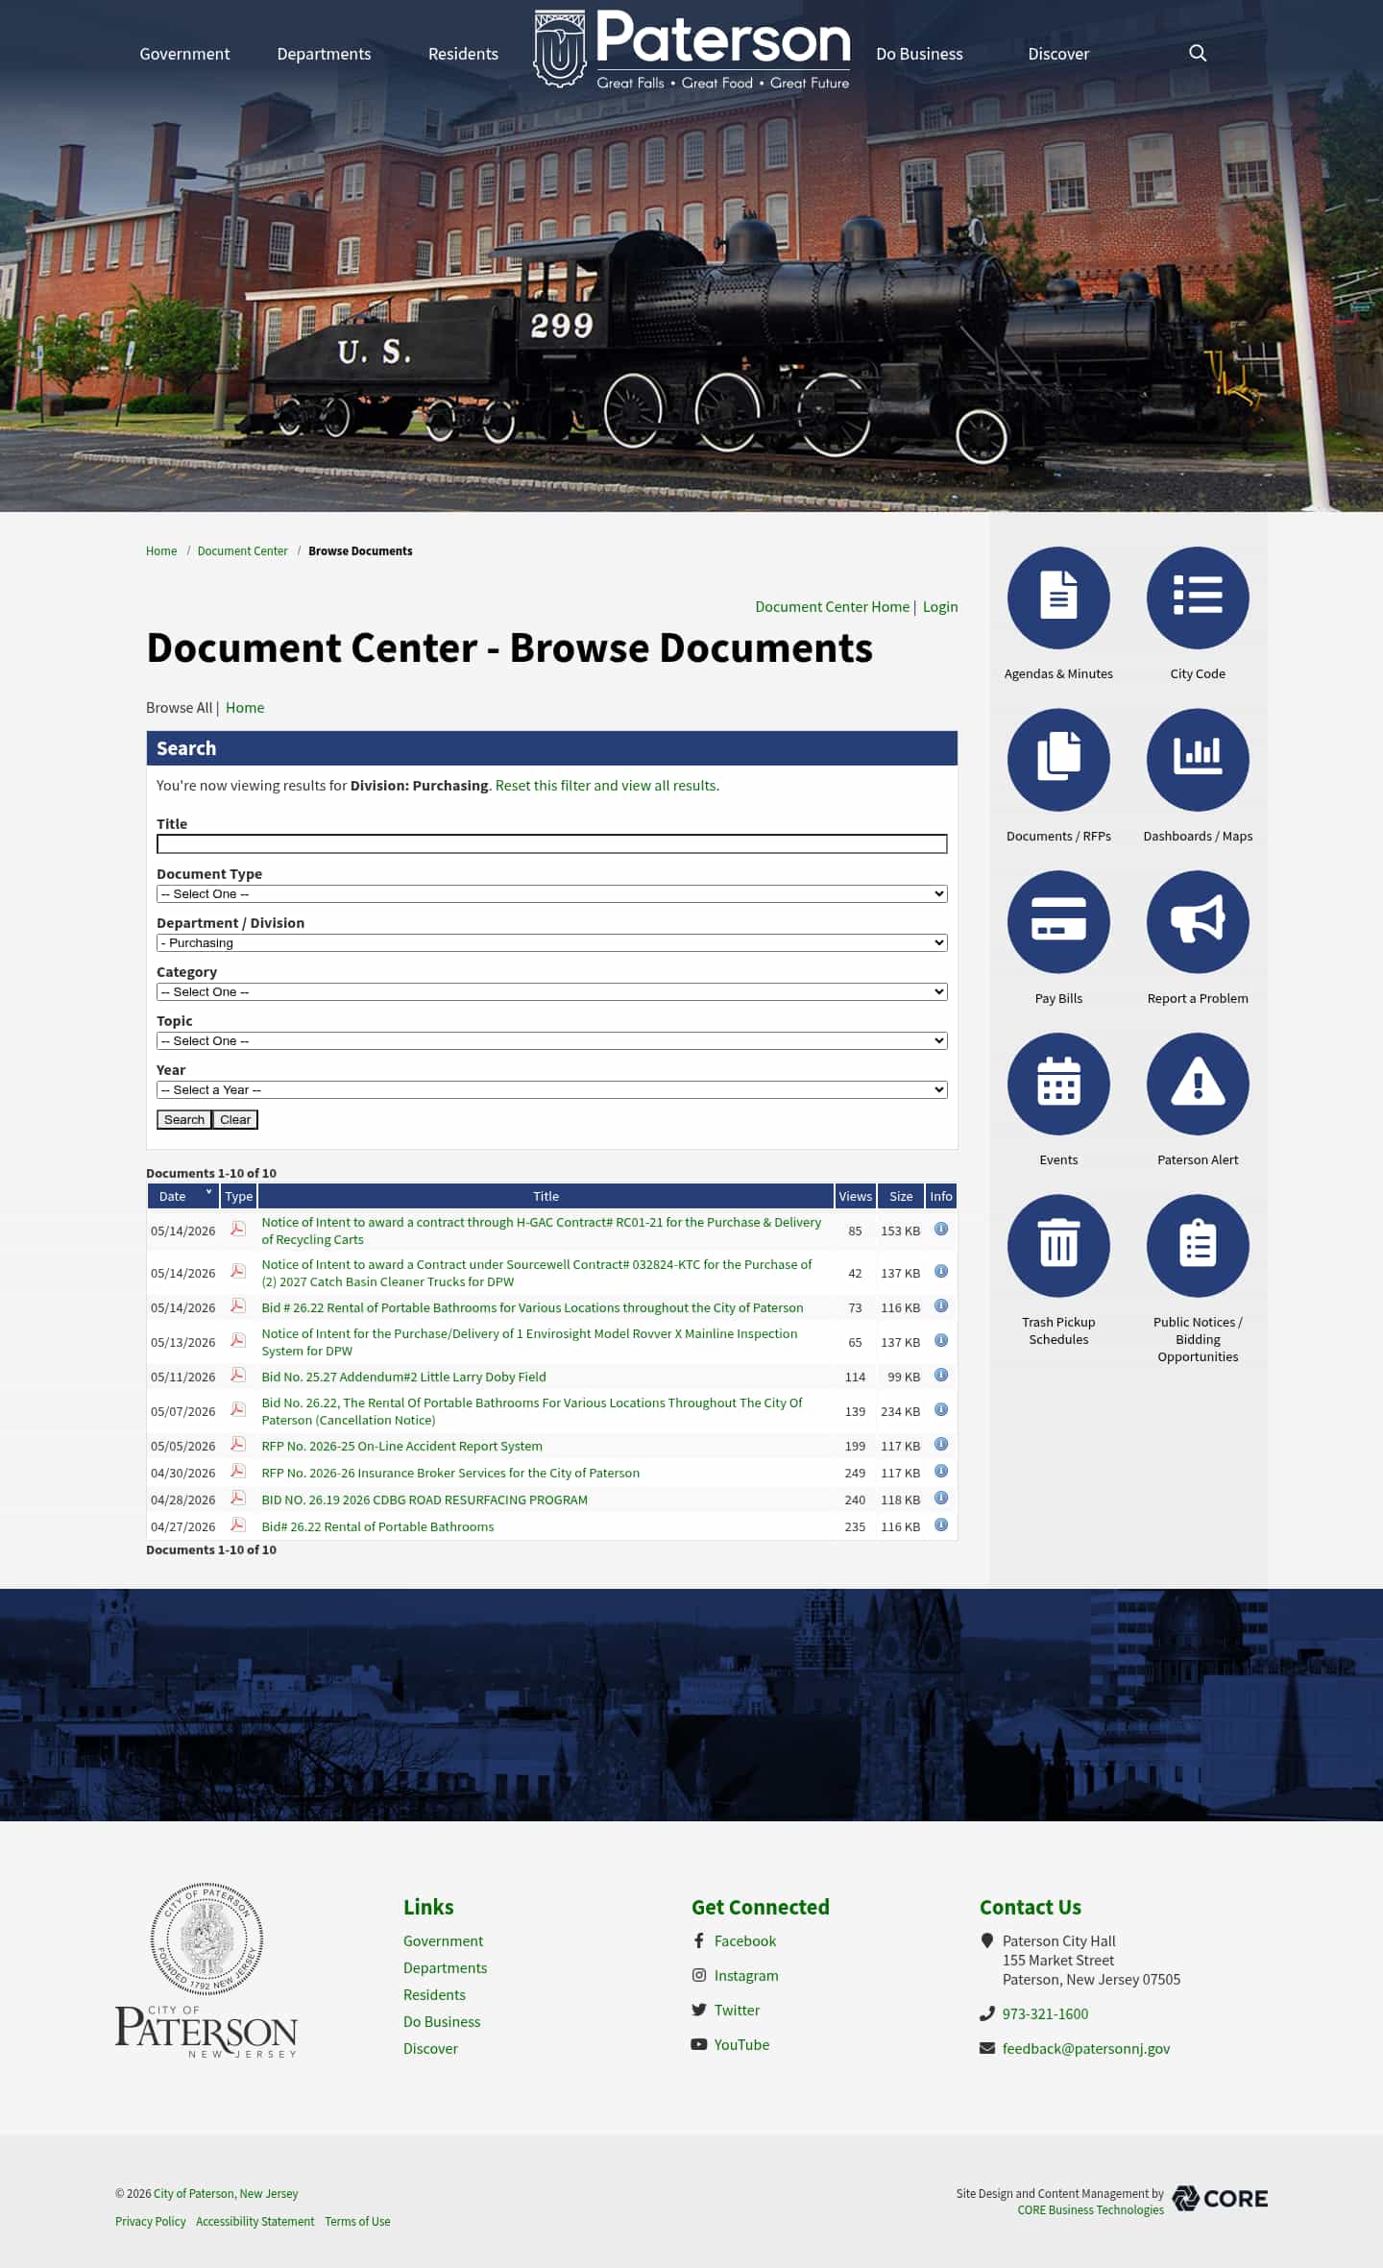Open the Department / Division dropdown
Screen dimensions: 1383x2268
[x=552, y=942]
